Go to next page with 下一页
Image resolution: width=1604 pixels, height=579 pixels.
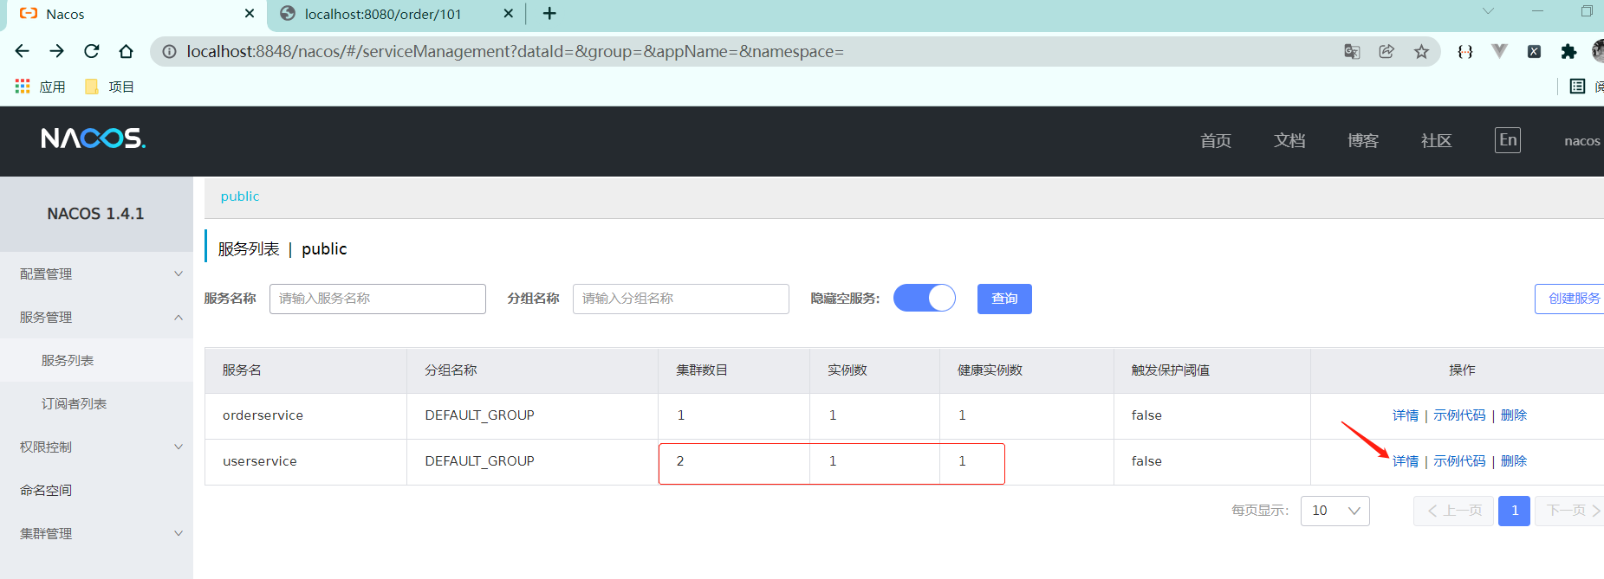(1570, 511)
